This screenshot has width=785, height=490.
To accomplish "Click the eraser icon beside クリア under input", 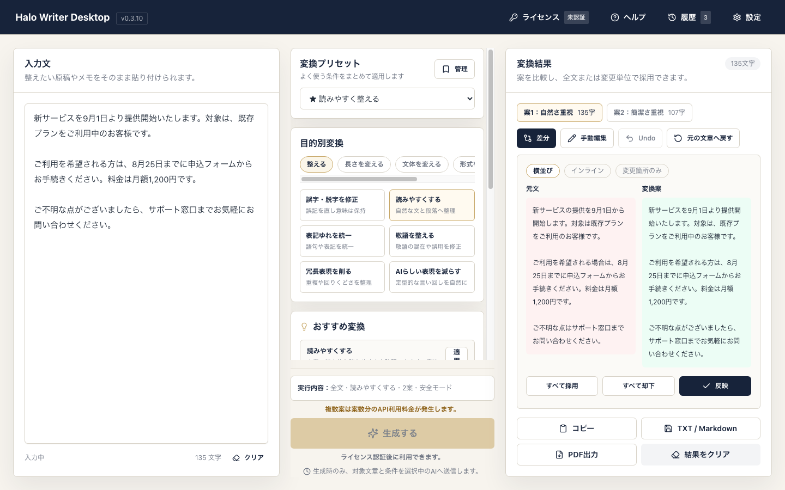I will coord(236,458).
